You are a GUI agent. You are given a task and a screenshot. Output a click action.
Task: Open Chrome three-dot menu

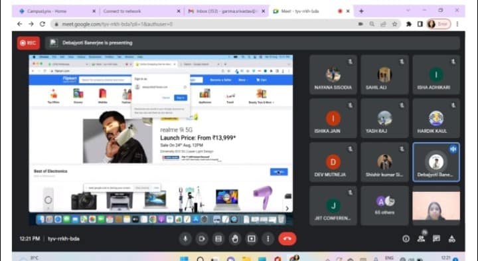[457, 24]
